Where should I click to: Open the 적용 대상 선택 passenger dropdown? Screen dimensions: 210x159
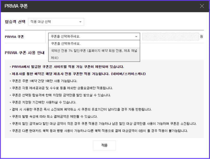pyautogui.click(x=56, y=22)
